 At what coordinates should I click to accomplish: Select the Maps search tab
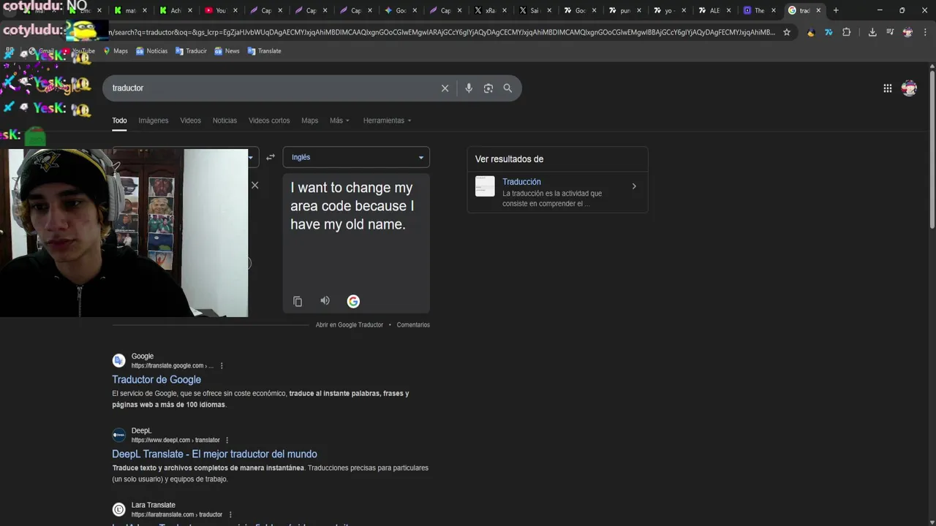coord(310,121)
